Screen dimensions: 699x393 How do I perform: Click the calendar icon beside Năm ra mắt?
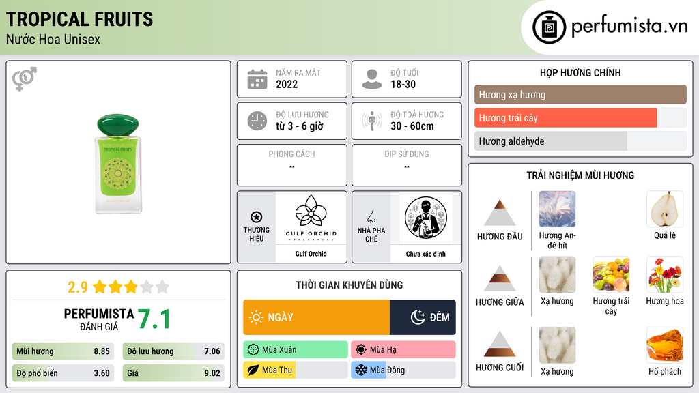pos(257,79)
